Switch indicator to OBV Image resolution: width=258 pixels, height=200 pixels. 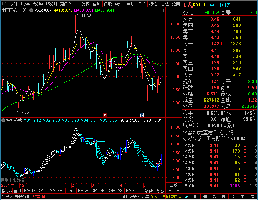[x=111, y=191]
